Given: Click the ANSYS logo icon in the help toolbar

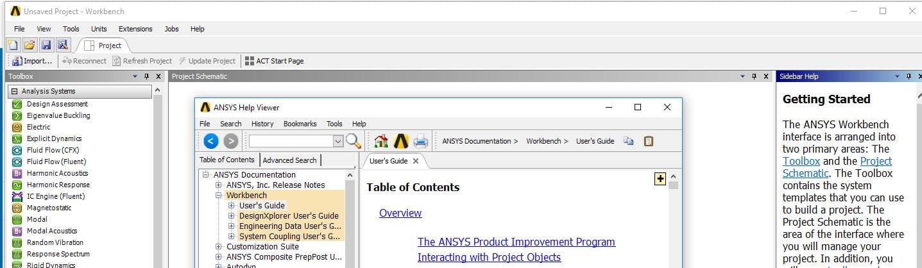Looking at the screenshot, I should pos(401,141).
